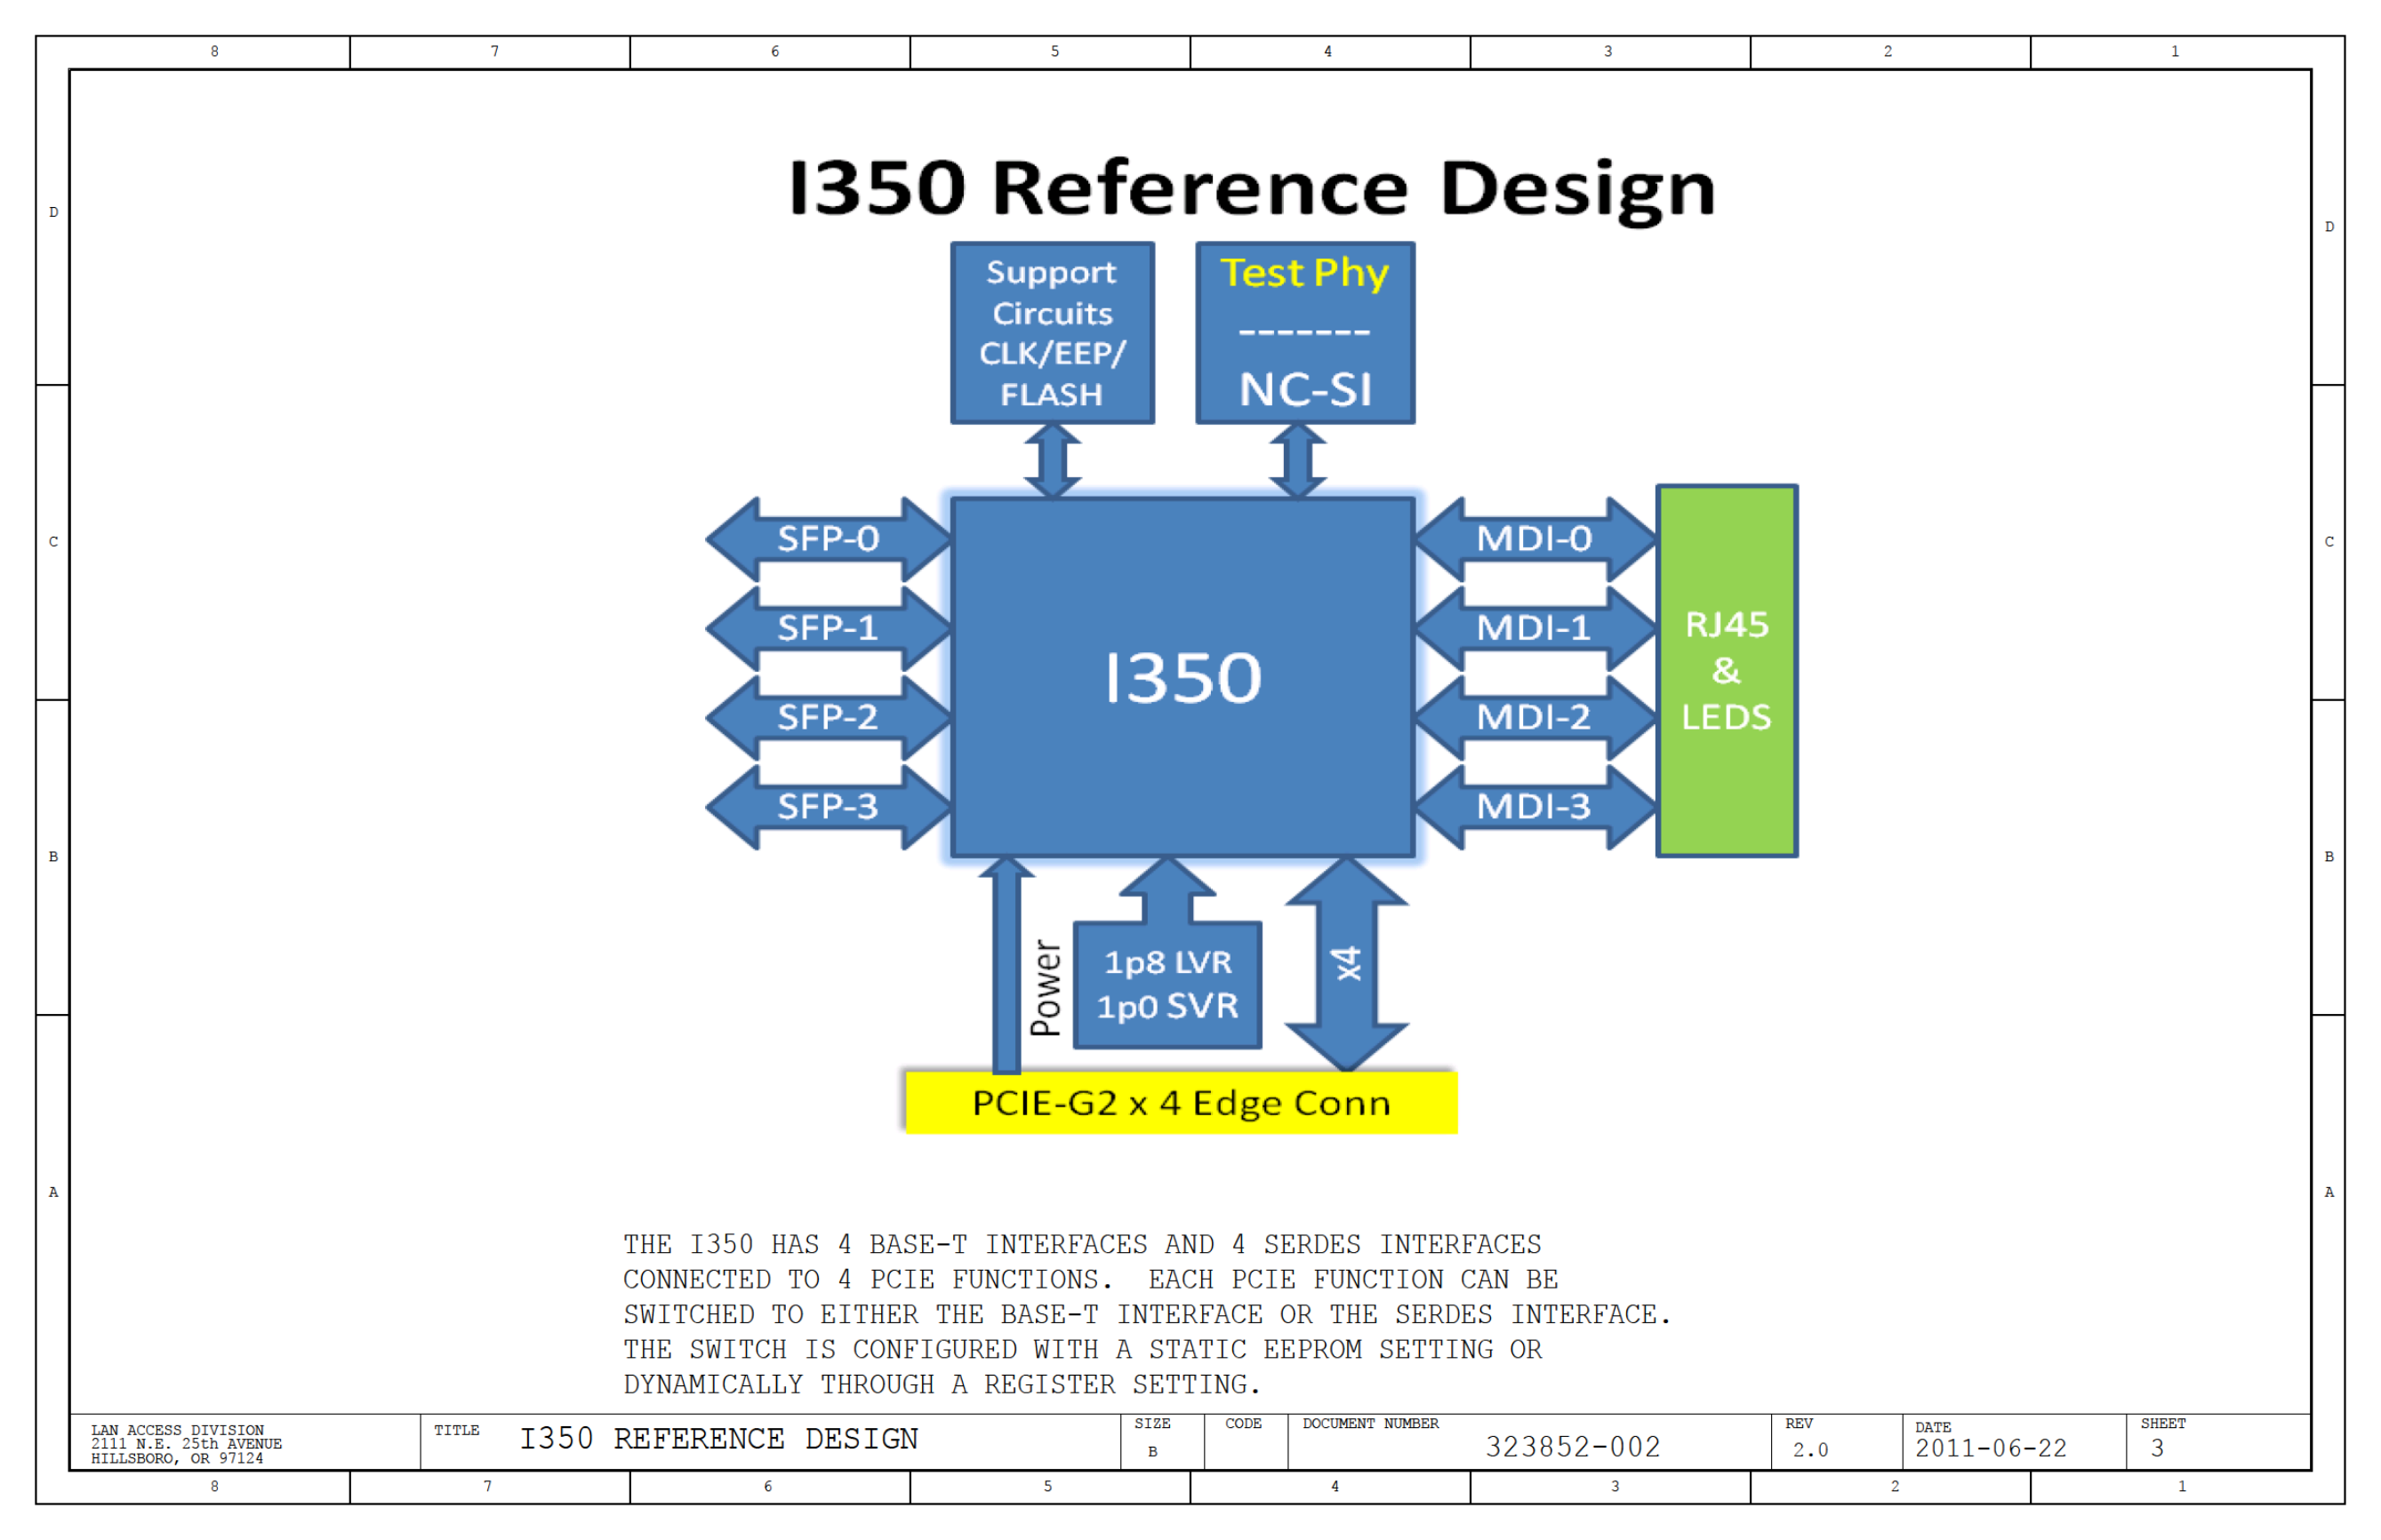
Task: Select the yellow PCIE-G2 x 4 Edge Conn bar
Action: pyautogui.click(x=1181, y=1102)
